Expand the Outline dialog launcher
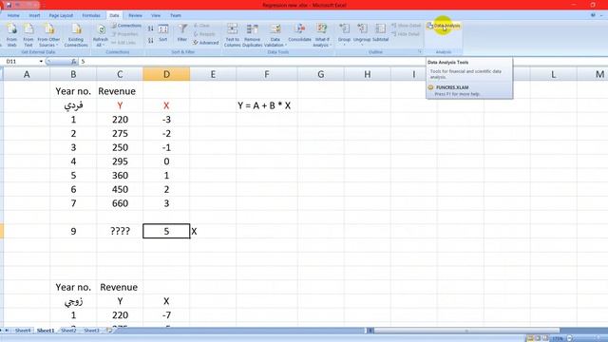This screenshot has height=342, width=608. tap(420, 51)
